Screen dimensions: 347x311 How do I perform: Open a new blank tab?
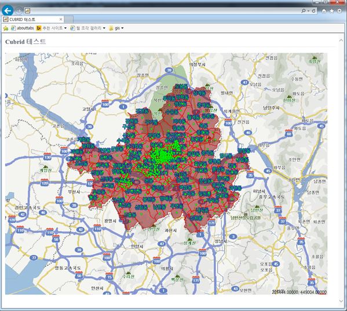pos(68,20)
